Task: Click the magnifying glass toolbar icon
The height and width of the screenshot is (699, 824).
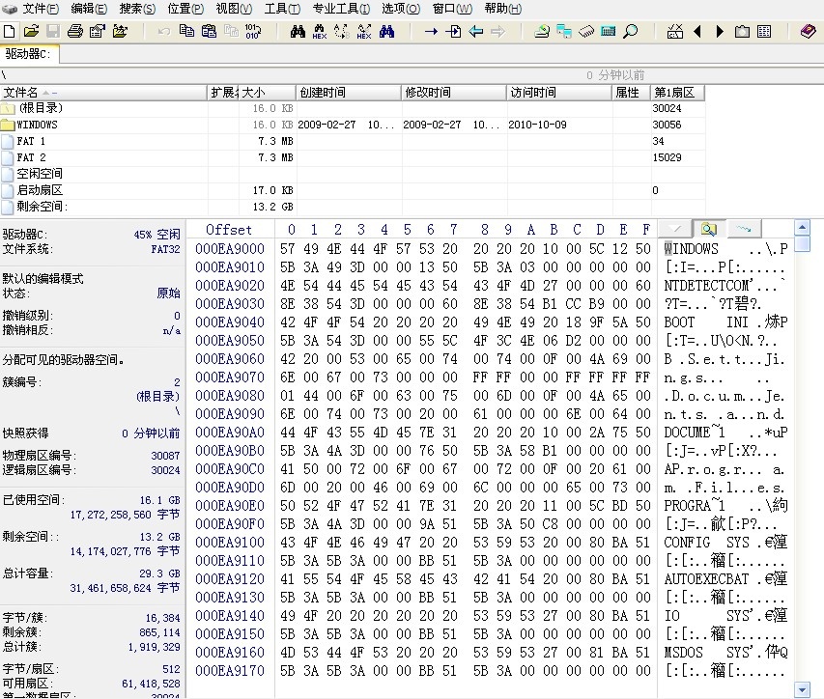Action: (630, 32)
